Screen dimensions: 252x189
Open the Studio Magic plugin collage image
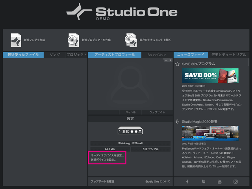[x=210, y=133]
